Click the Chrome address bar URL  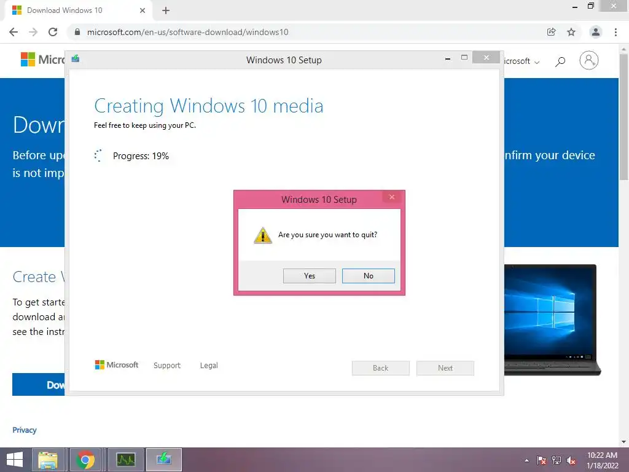pyautogui.click(x=187, y=32)
